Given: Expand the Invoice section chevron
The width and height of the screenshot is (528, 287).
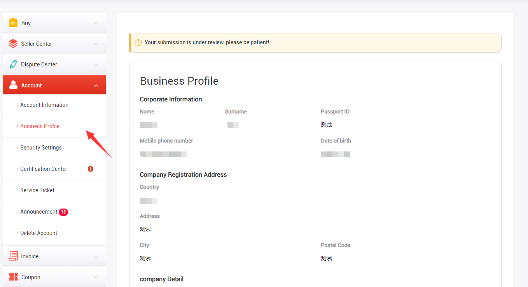Looking at the screenshot, I should tap(96, 257).
